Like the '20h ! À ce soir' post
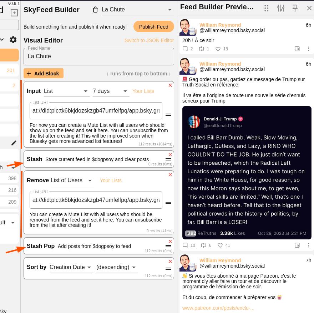This screenshot has height=313, width=314. coord(218,49)
